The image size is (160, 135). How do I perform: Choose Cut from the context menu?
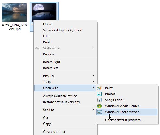(65, 118)
